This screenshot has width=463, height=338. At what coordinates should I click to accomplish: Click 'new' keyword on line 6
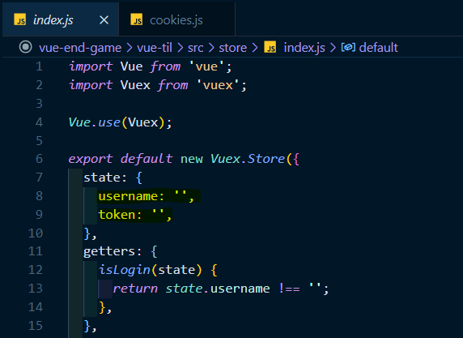coord(192,160)
